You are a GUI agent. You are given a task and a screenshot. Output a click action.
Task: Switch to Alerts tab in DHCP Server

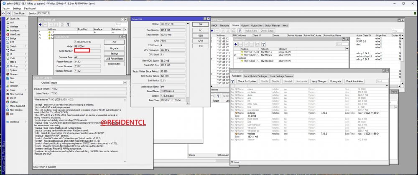click(285, 25)
